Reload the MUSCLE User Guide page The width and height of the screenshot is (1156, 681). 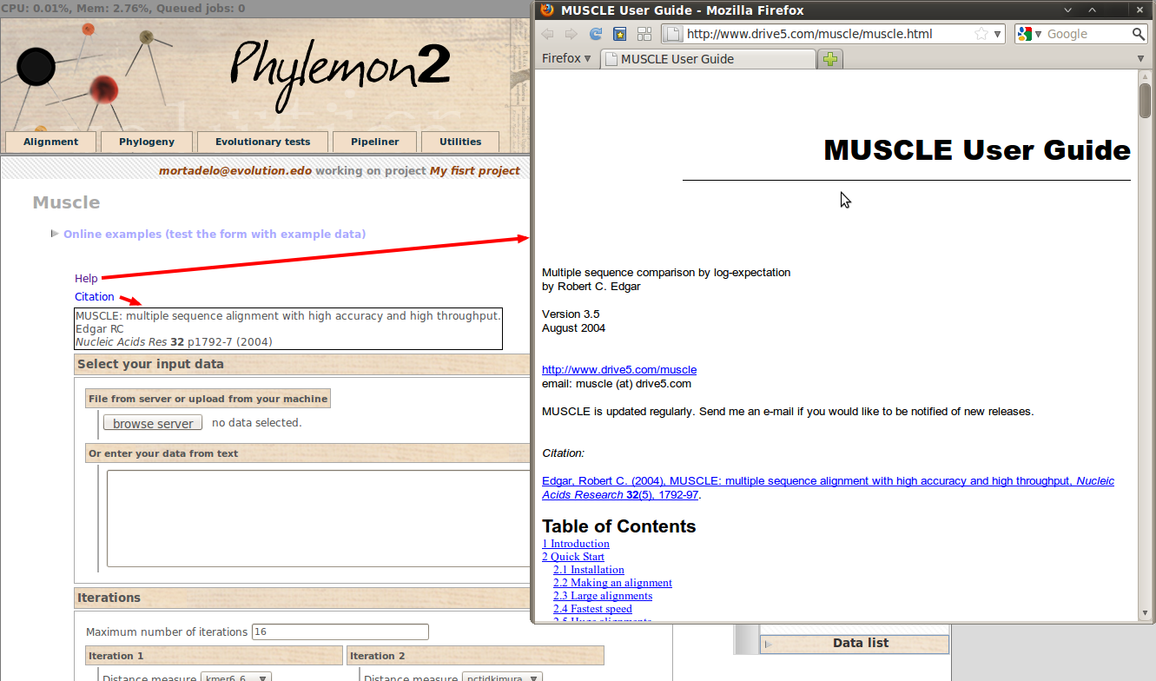pyautogui.click(x=596, y=34)
